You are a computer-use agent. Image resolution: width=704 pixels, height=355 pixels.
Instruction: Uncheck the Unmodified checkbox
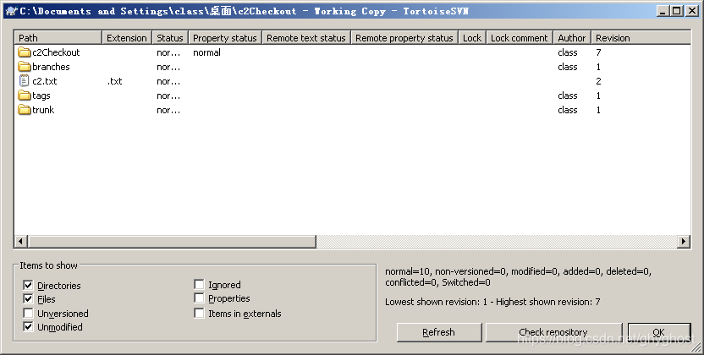point(28,327)
